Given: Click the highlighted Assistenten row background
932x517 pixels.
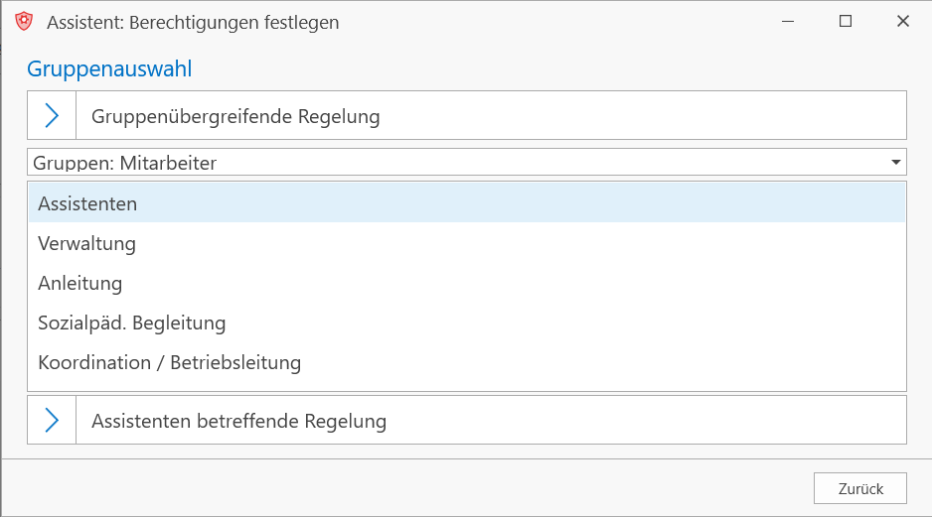Looking at the screenshot, I should point(467,202).
